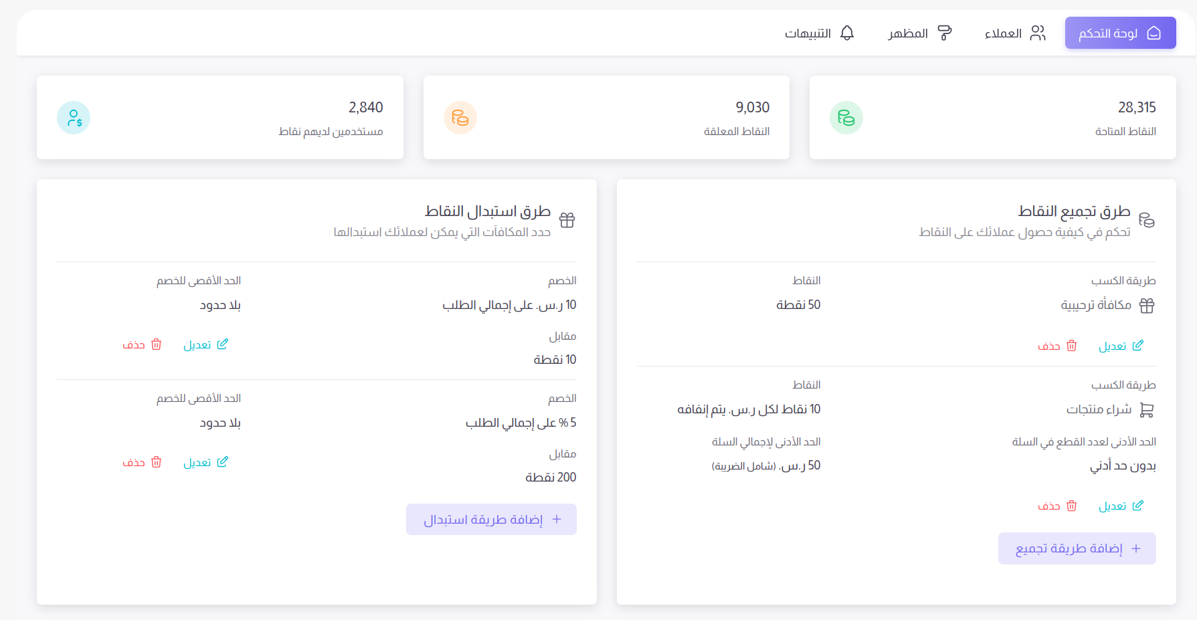The image size is (1197, 620).
Task: Click the orange pending points coins icon
Action: tap(460, 118)
